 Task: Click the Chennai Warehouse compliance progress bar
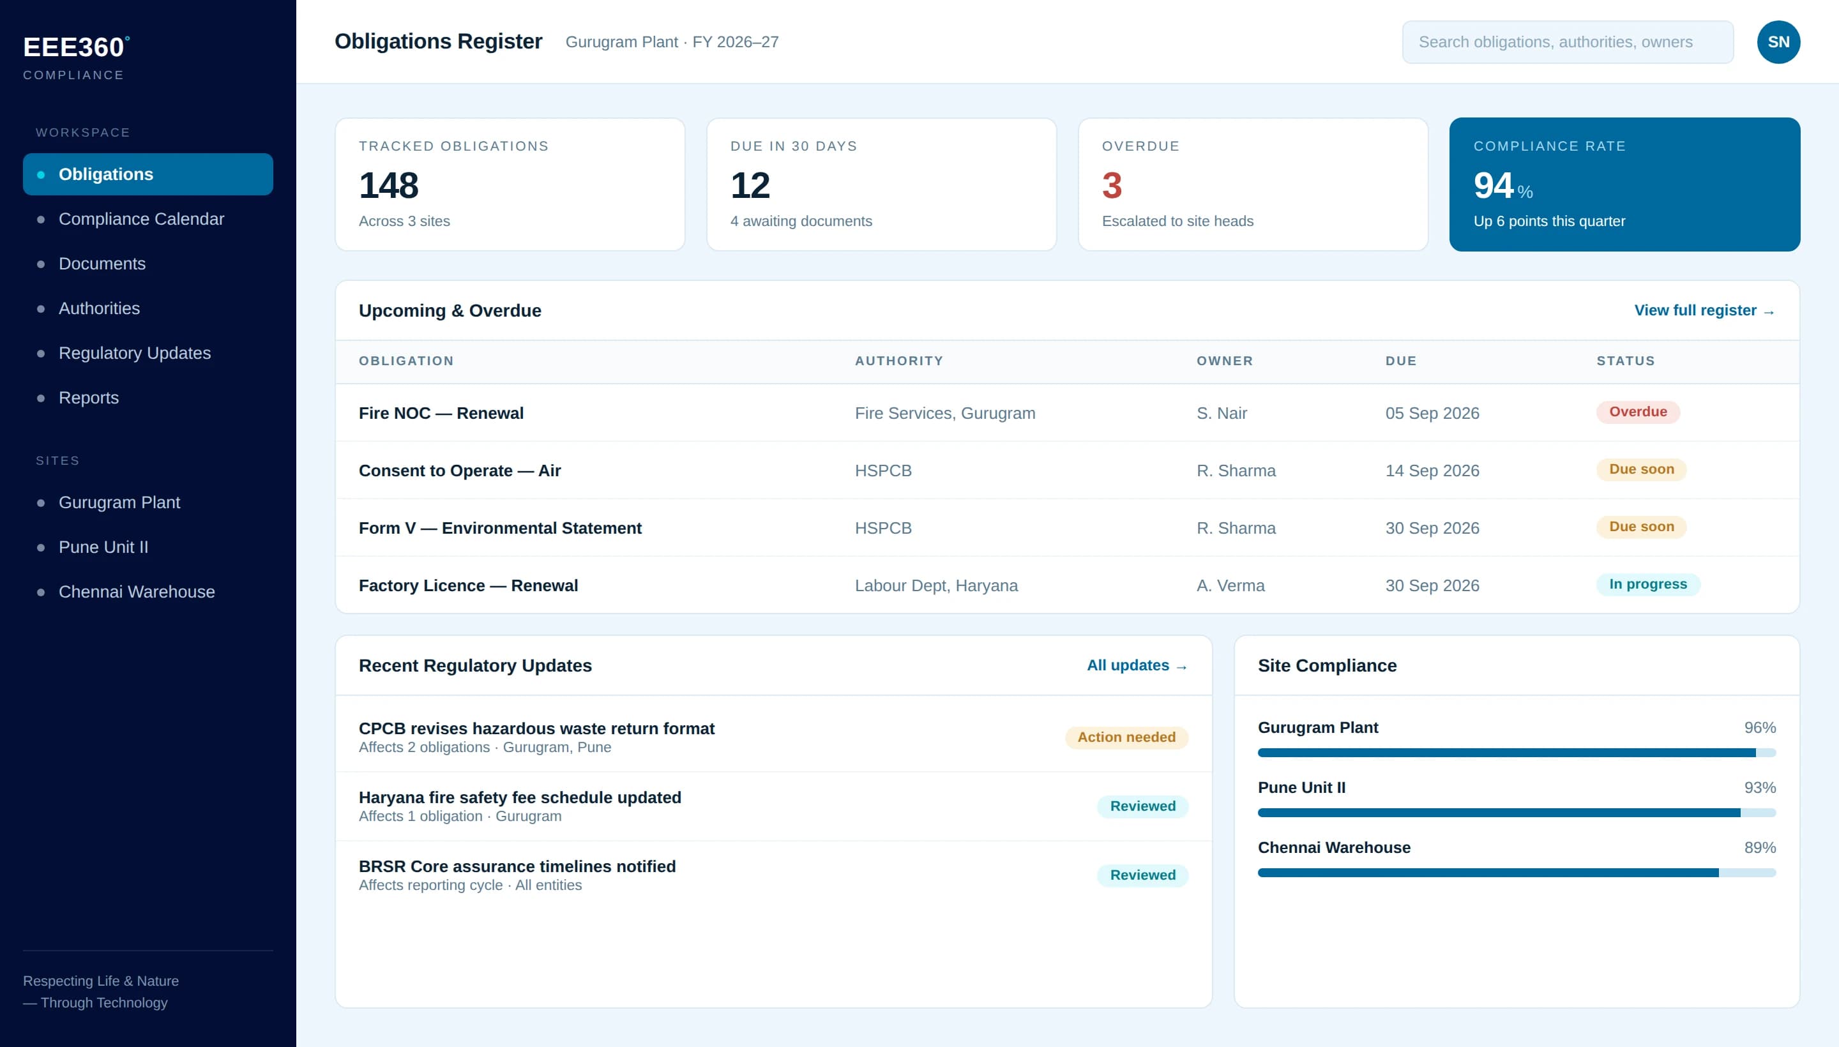click(1516, 872)
